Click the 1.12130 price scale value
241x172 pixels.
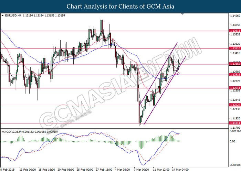(235, 109)
